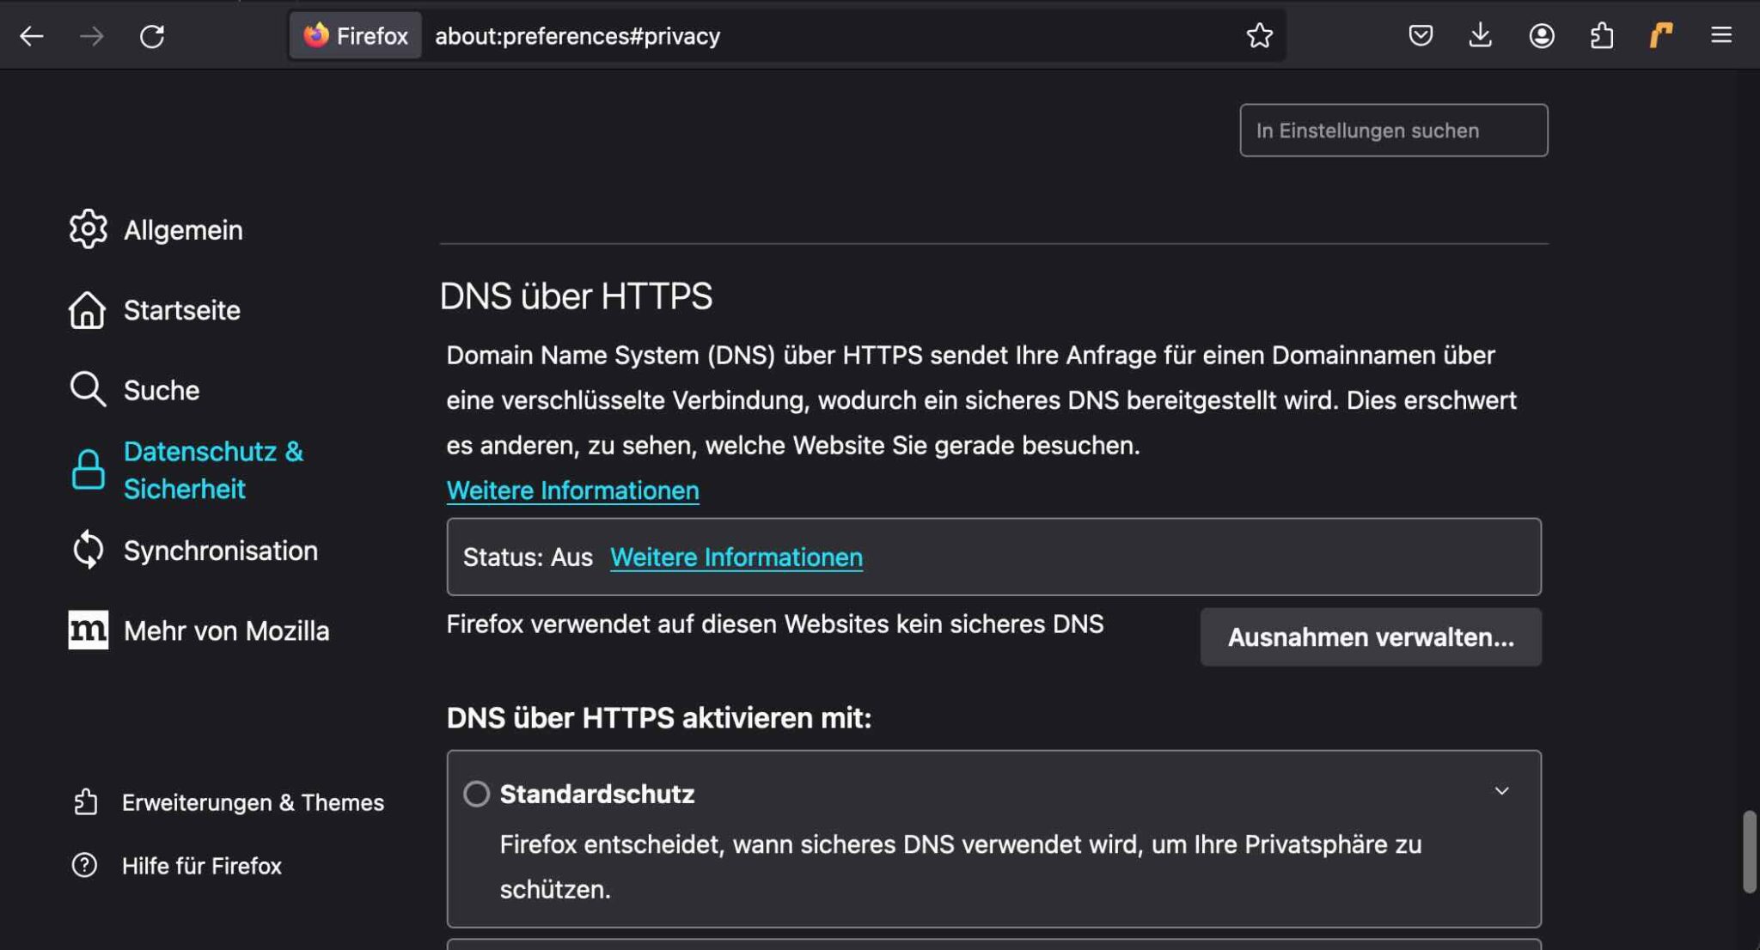
Task: Bookmark this page via the star icon
Action: (x=1259, y=35)
